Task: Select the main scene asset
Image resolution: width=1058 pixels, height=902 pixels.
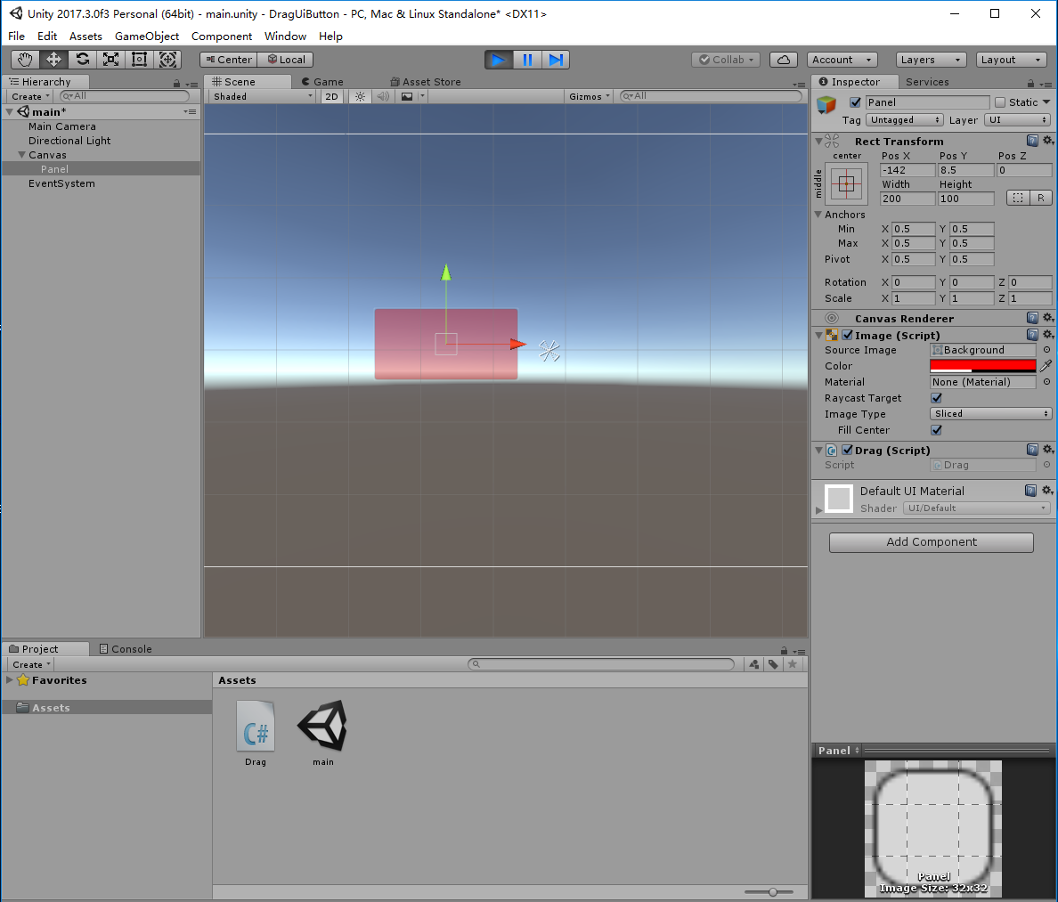Action: pos(322,733)
